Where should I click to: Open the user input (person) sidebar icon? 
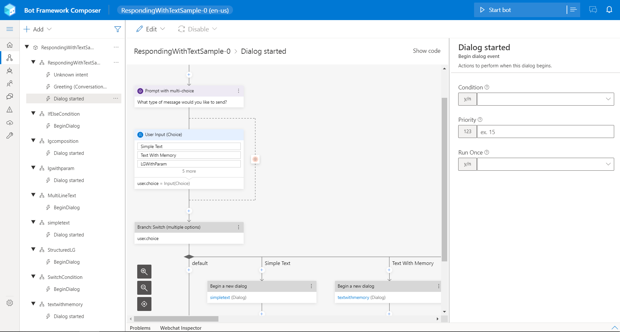pos(10,84)
